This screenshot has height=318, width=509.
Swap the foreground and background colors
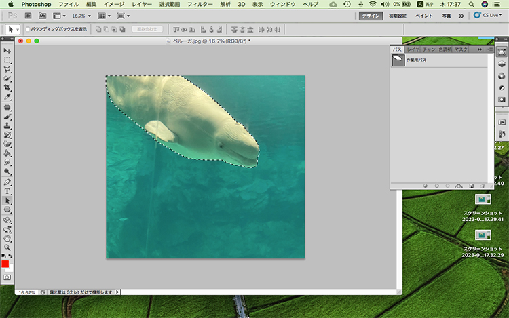tap(10, 256)
